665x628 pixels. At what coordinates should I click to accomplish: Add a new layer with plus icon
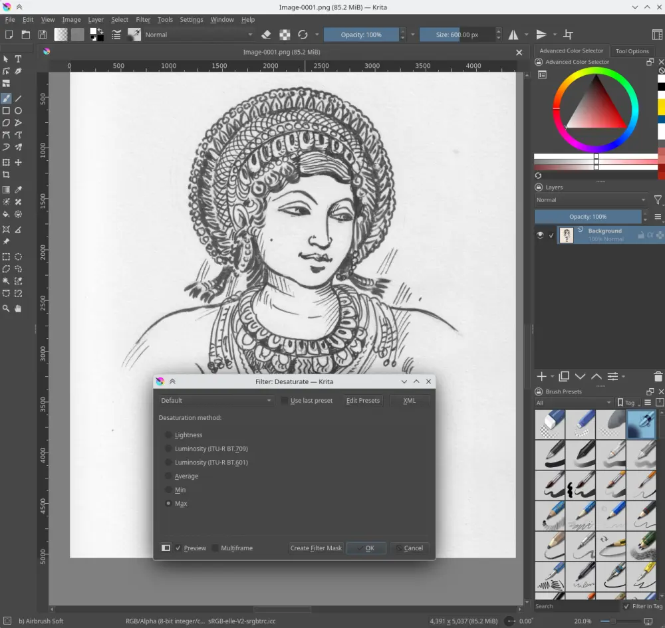tap(541, 376)
